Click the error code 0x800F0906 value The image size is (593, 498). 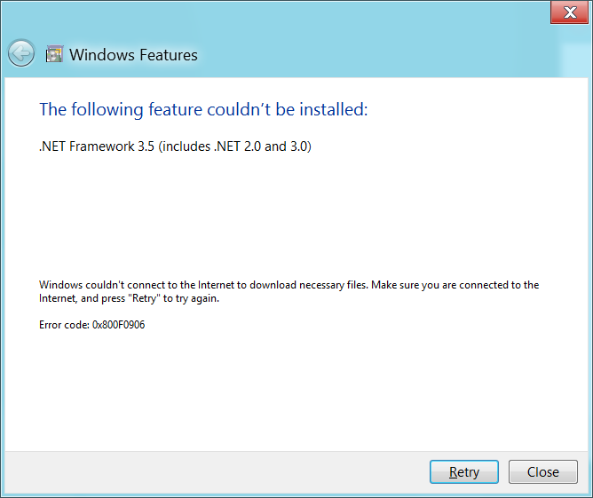click(118, 325)
